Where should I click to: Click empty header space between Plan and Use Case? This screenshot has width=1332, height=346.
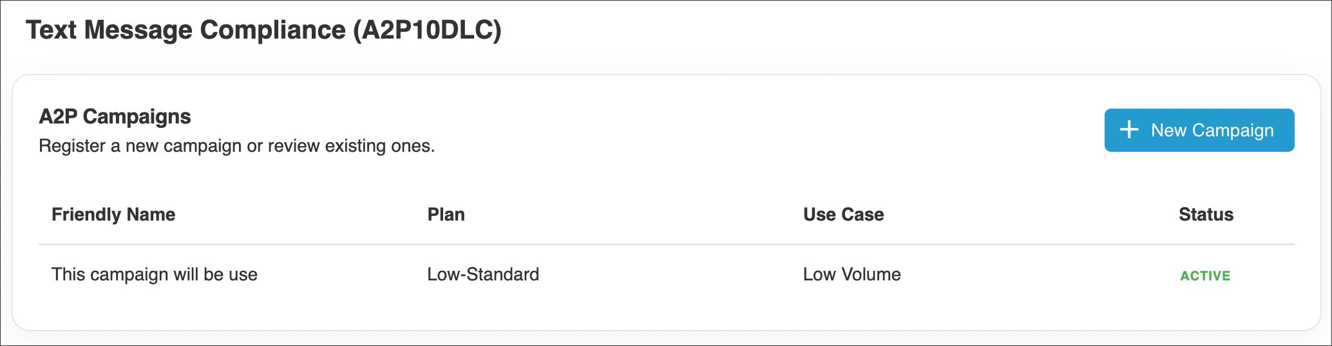click(x=631, y=214)
